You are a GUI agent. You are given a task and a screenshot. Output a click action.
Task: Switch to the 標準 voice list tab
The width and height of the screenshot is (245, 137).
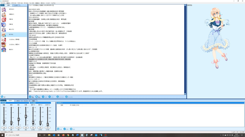tap(8, 5)
